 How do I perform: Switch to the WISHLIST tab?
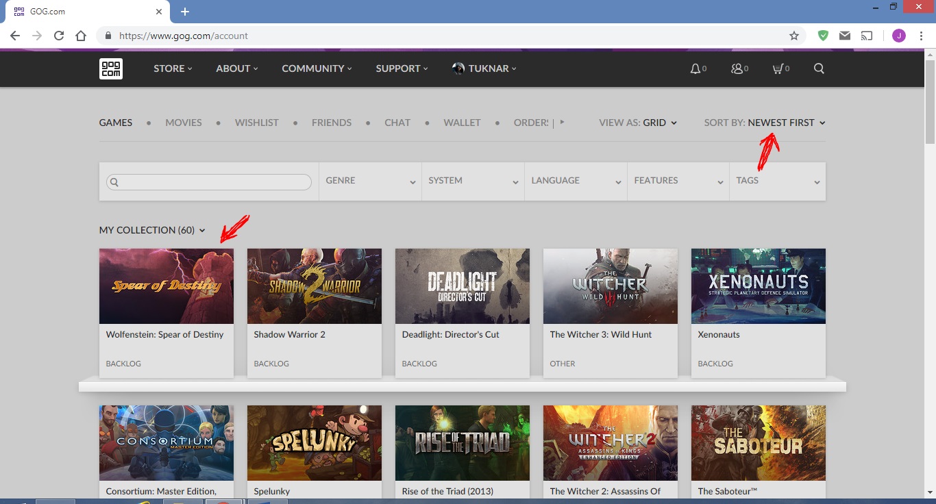click(257, 123)
